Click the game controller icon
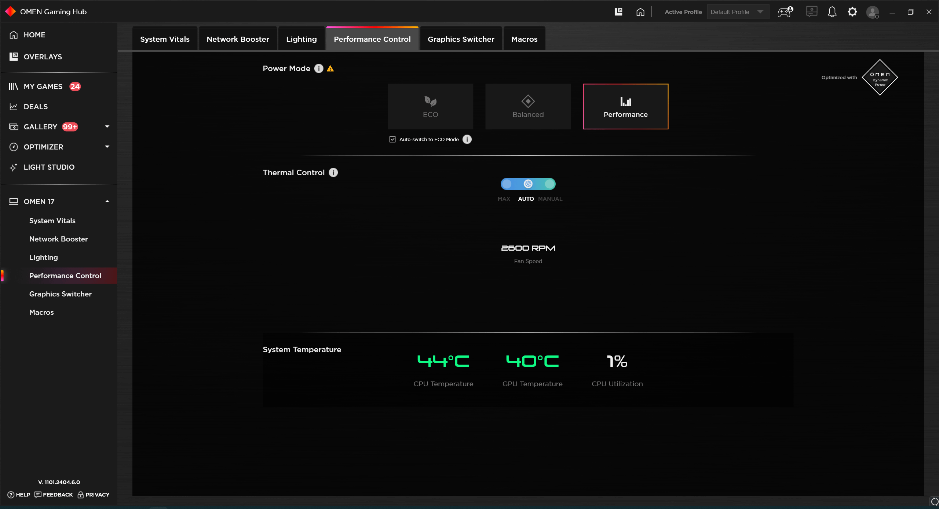Screen dimensions: 939x509 (x=785, y=12)
